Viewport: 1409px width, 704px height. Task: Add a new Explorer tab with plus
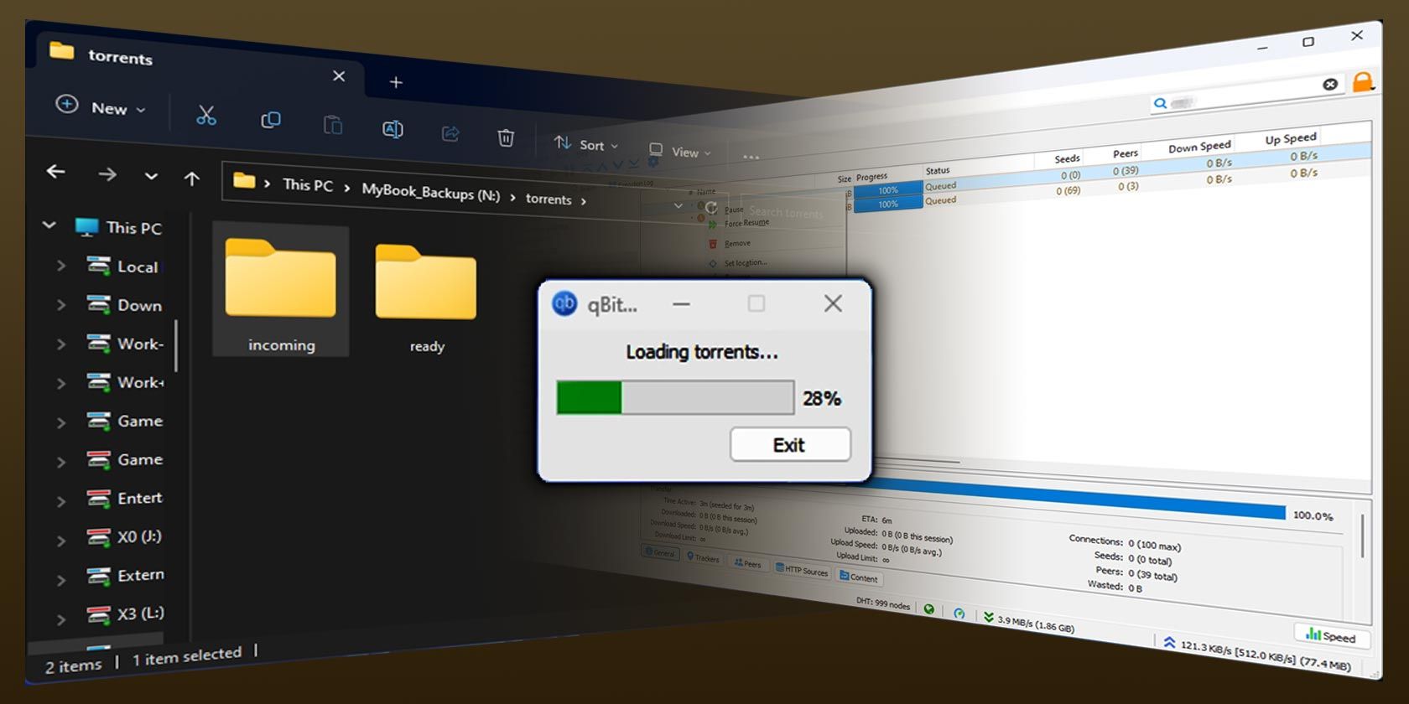(396, 82)
